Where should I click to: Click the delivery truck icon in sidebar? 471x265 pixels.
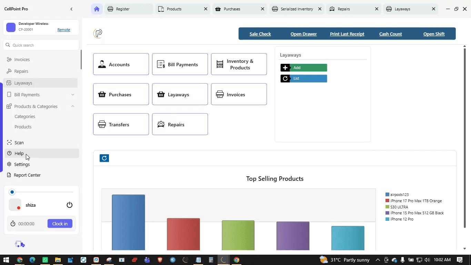[20, 244]
